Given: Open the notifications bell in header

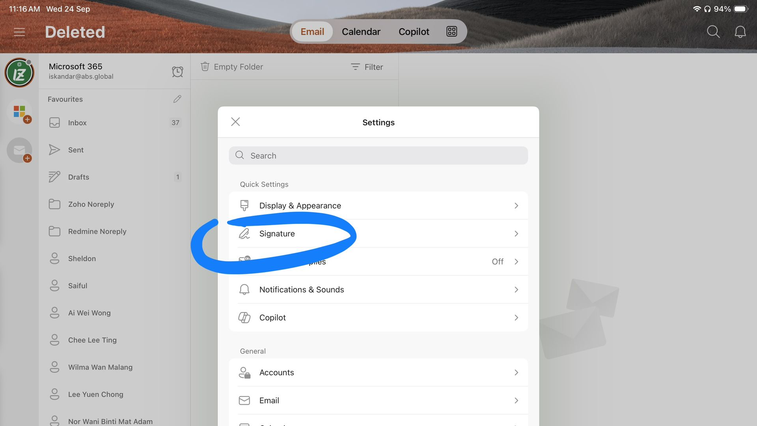Looking at the screenshot, I should coord(740,32).
